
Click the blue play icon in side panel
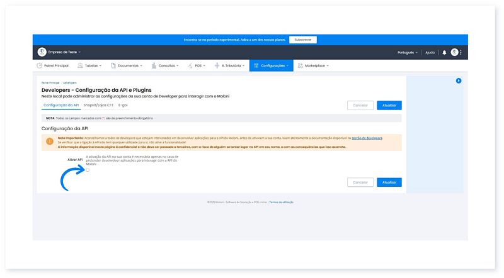pos(459,81)
